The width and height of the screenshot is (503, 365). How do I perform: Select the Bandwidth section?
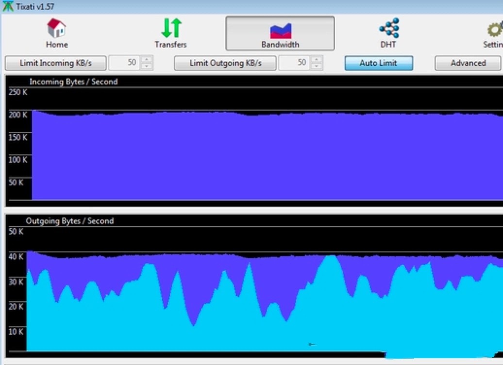pos(280,33)
